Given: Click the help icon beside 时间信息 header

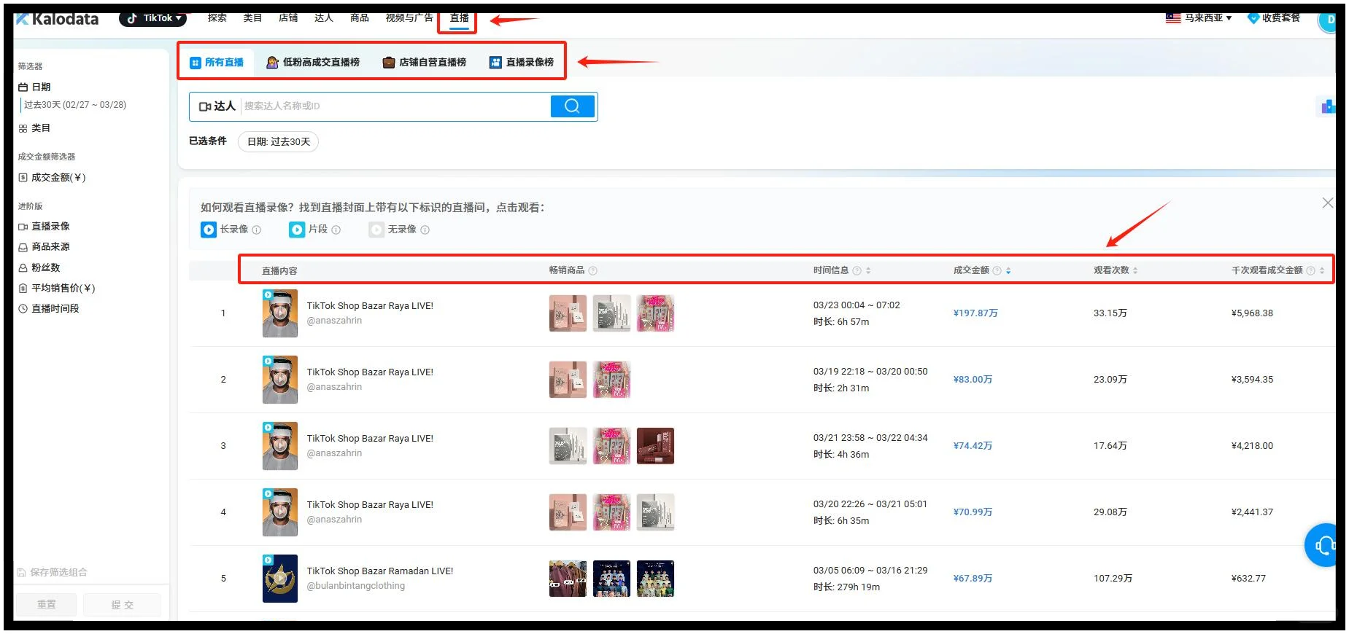Looking at the screenshot, I should click(857, 270).
